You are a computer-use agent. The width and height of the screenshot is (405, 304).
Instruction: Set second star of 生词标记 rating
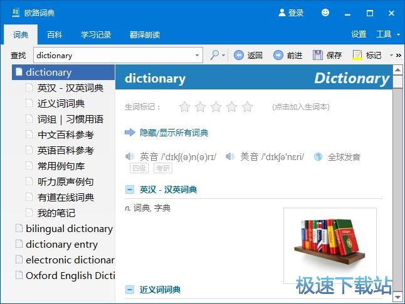click(200, 107)
